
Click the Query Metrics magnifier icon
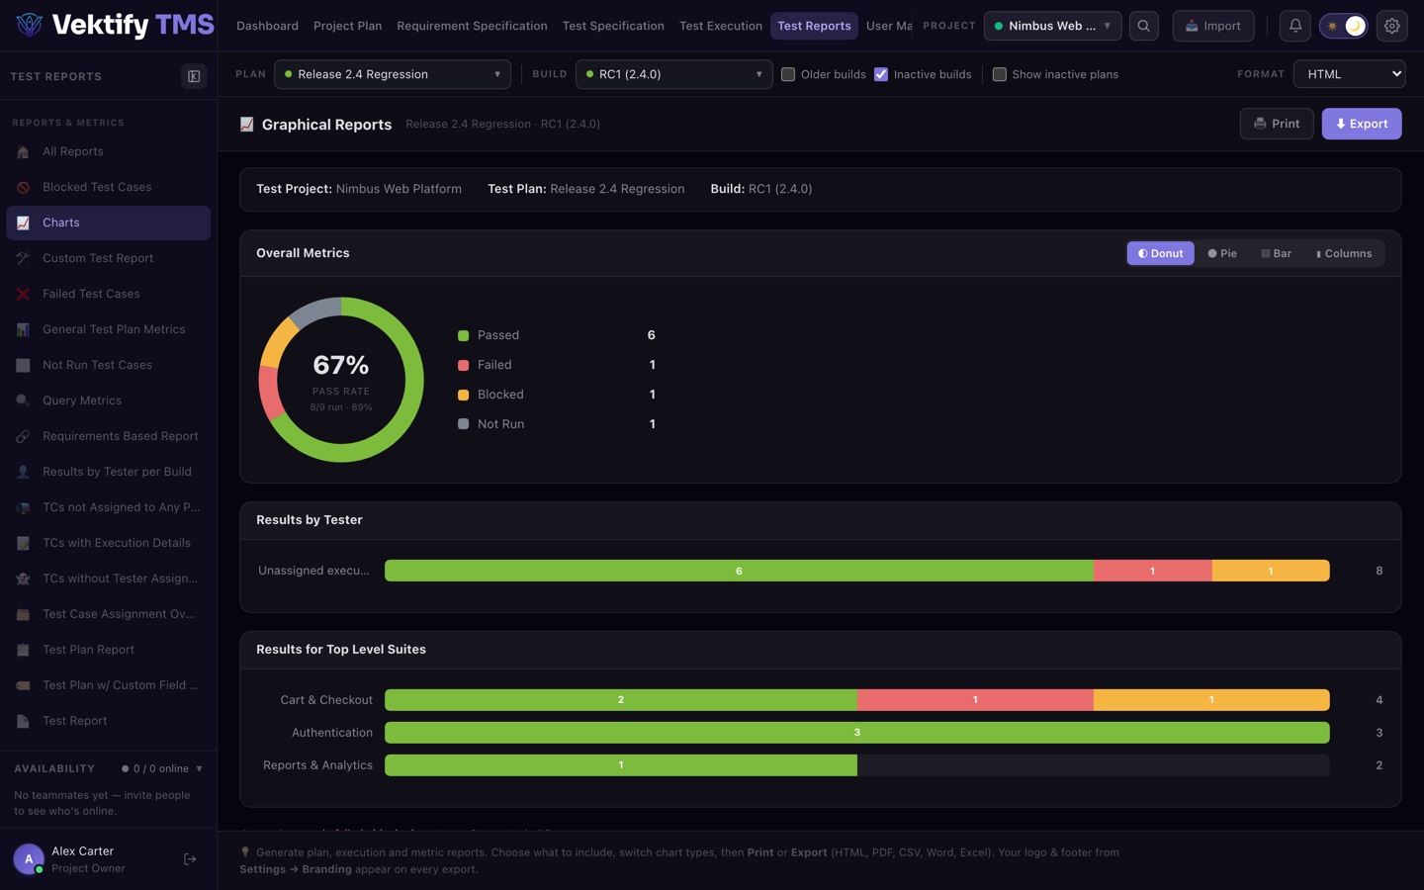tap(23, 400)
